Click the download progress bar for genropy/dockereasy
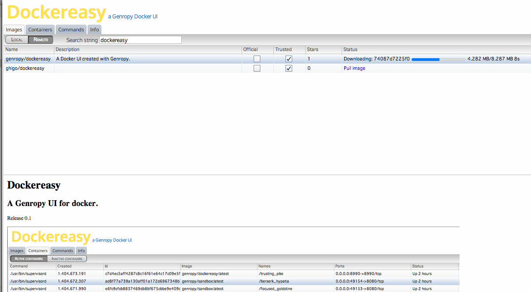Image resolution: width=531 pixels, height=292 pixels. 438,59
